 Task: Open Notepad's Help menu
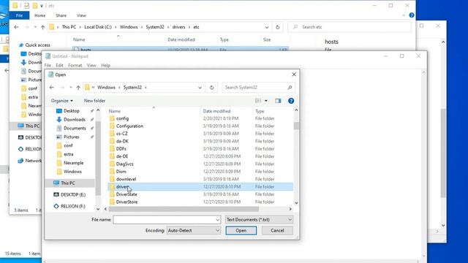[105, 65]
